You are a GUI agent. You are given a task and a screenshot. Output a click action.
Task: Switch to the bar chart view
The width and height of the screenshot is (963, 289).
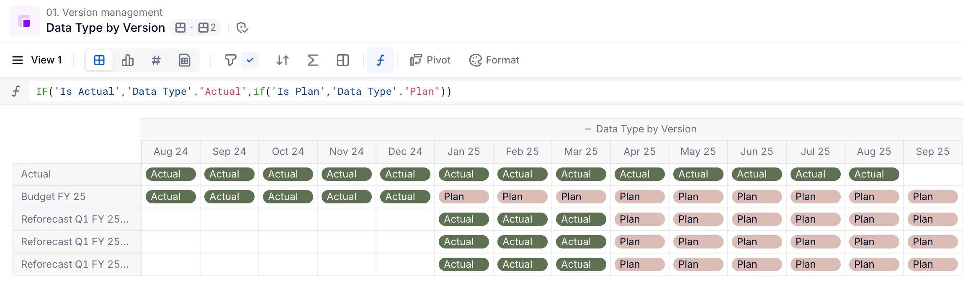tap(128, 60)
